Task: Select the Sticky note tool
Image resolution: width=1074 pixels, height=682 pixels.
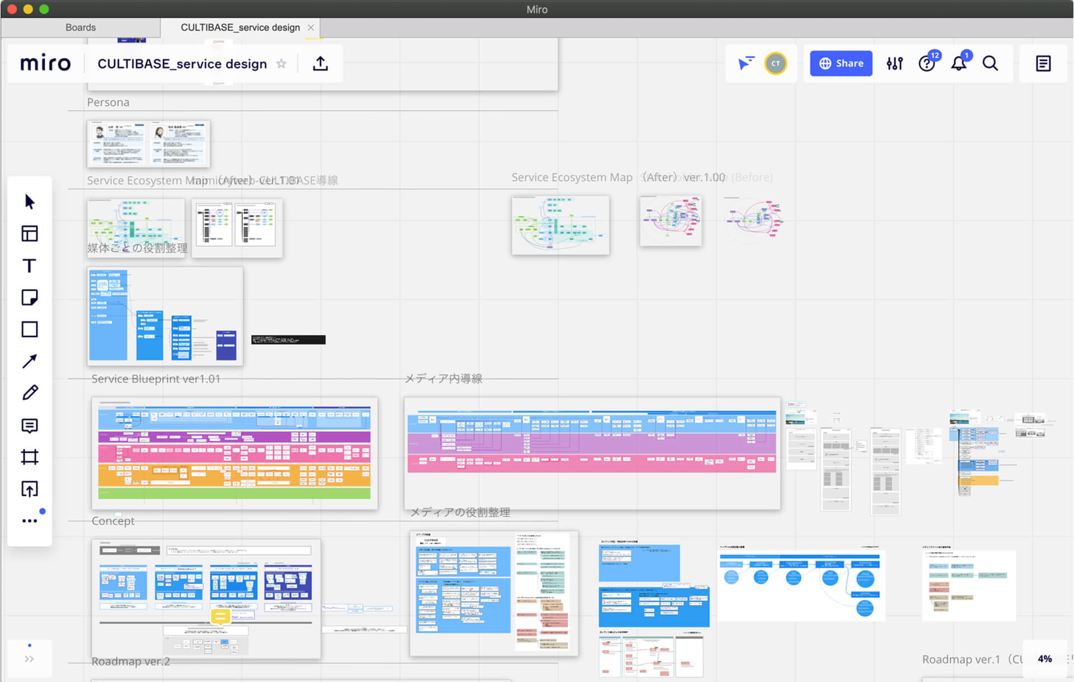Action: pyautogui.click(x=30, y=297)
